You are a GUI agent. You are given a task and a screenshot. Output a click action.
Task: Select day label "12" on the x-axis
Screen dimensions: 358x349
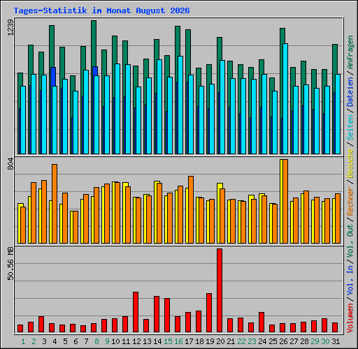tap(136, 341)
